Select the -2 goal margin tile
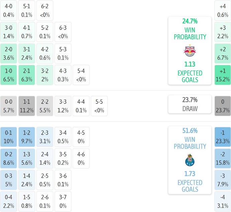231x212 pixels. click(223, 158)
